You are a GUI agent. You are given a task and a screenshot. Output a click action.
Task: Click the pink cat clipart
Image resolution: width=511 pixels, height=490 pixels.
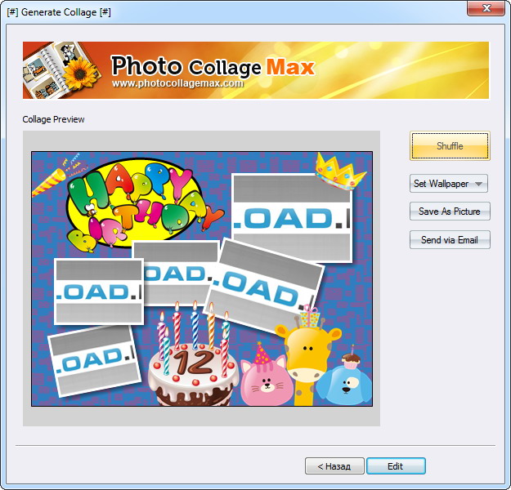[267, 377]
